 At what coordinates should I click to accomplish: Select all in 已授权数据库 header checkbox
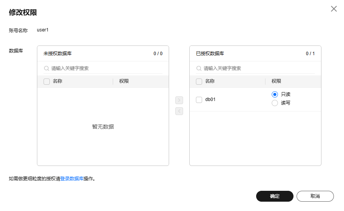199,82
